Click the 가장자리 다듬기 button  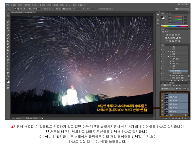(x=105, y=9)
